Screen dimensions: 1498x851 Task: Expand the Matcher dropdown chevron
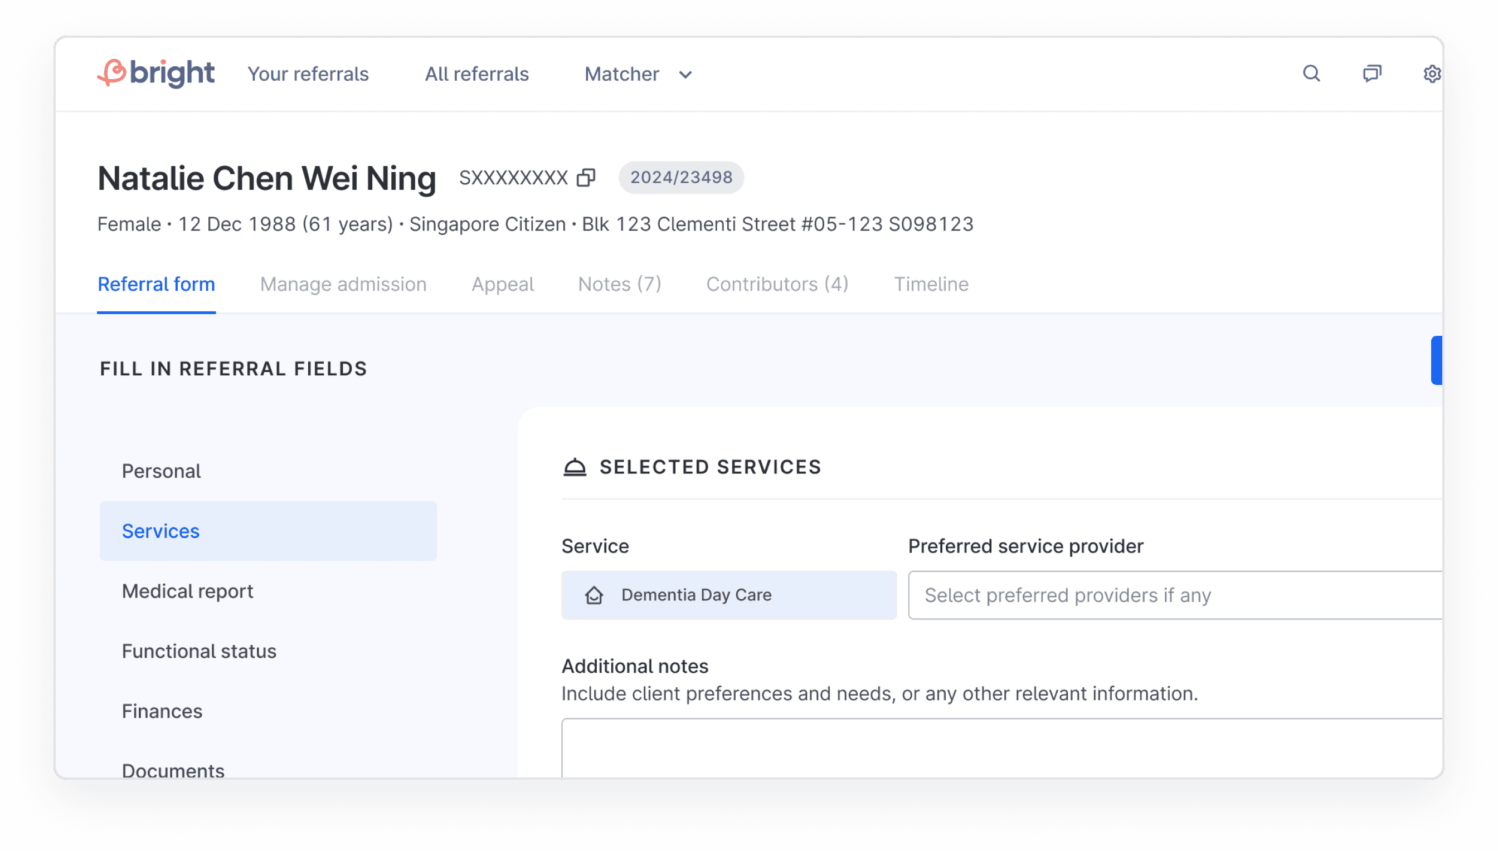pos(685,75)
